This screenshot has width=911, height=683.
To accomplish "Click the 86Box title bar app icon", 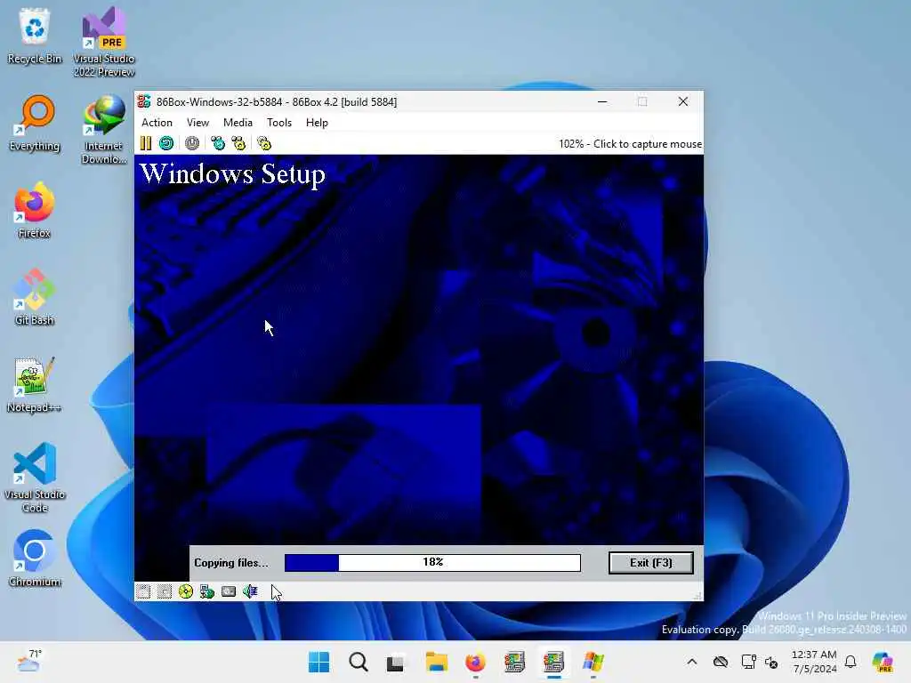I will (144, 101).
